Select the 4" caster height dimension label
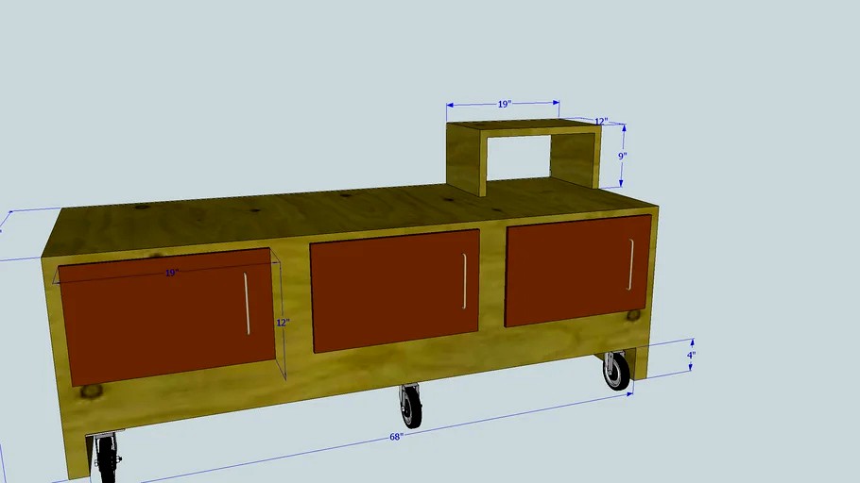This screenshot has height=483, width=860. (x=692, y=356)
